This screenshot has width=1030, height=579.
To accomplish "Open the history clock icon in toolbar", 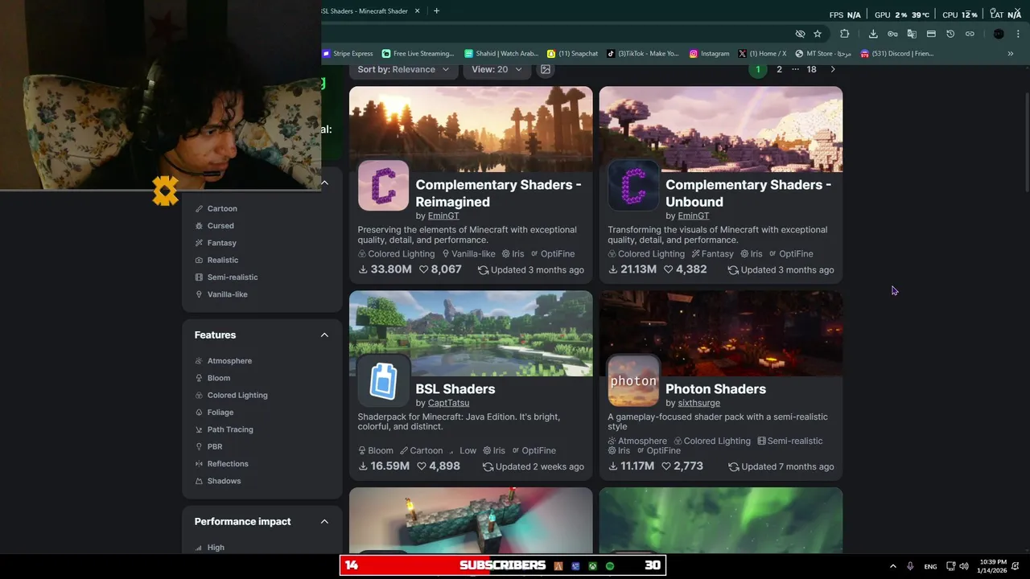I will coord(950,34).
